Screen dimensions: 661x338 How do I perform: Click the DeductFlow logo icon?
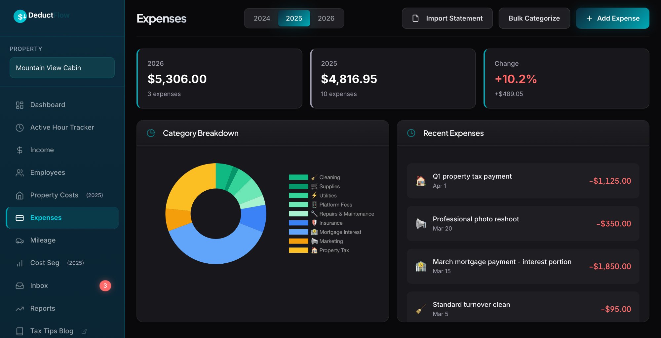(x=20, y=15)
